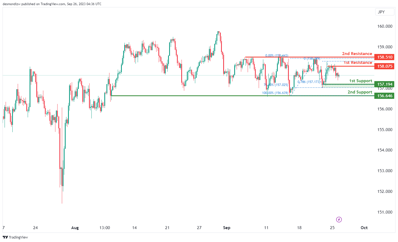Click the Oct label on time axis
Image resolution: width=398 pixels, height=242 pixels.
click(364, 228)
